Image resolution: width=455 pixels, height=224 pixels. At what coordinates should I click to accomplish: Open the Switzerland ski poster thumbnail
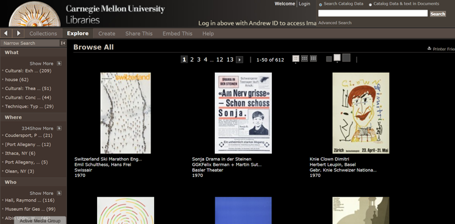[x=126, y=113]
